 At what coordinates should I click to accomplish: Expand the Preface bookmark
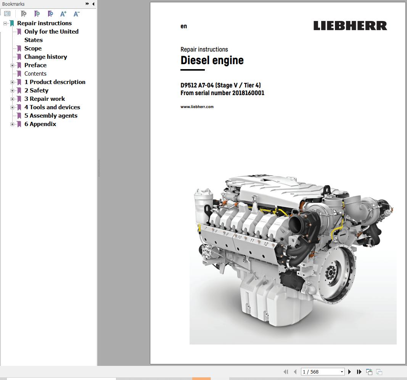point(13,65)
